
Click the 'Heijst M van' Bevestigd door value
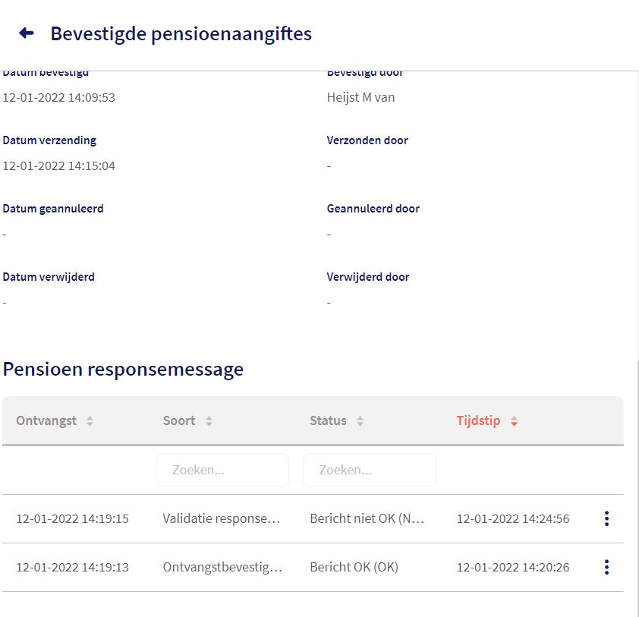pos(360,97)
